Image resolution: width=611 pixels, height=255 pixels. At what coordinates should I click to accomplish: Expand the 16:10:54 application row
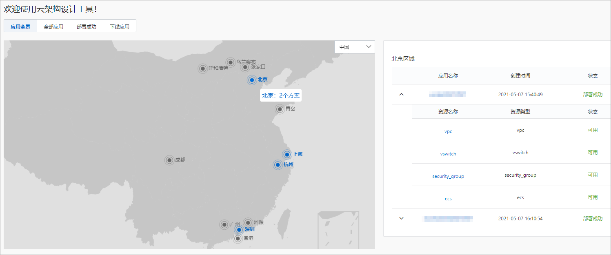click(x=401, y=218)
